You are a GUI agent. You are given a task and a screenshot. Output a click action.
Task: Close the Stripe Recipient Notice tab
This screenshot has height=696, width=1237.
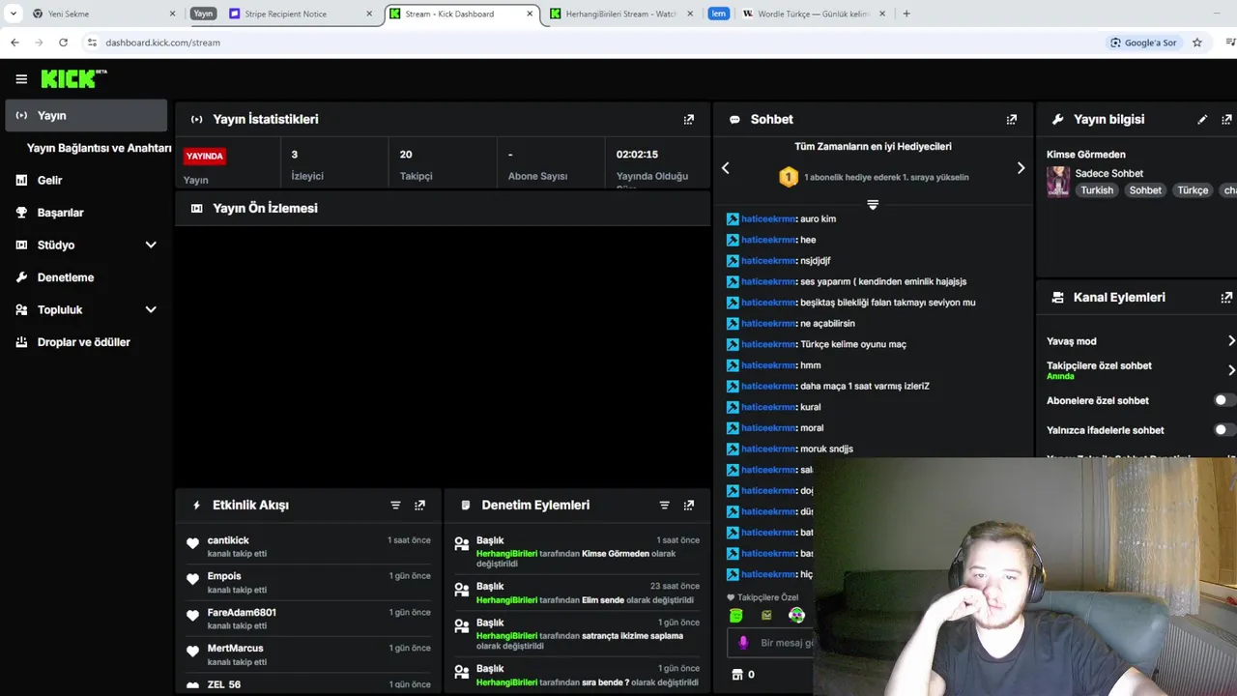coord(369,14)
